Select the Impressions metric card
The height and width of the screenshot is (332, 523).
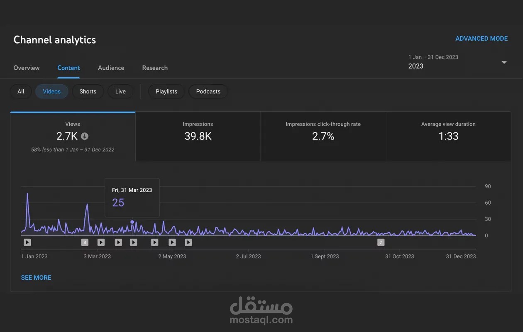198,136
